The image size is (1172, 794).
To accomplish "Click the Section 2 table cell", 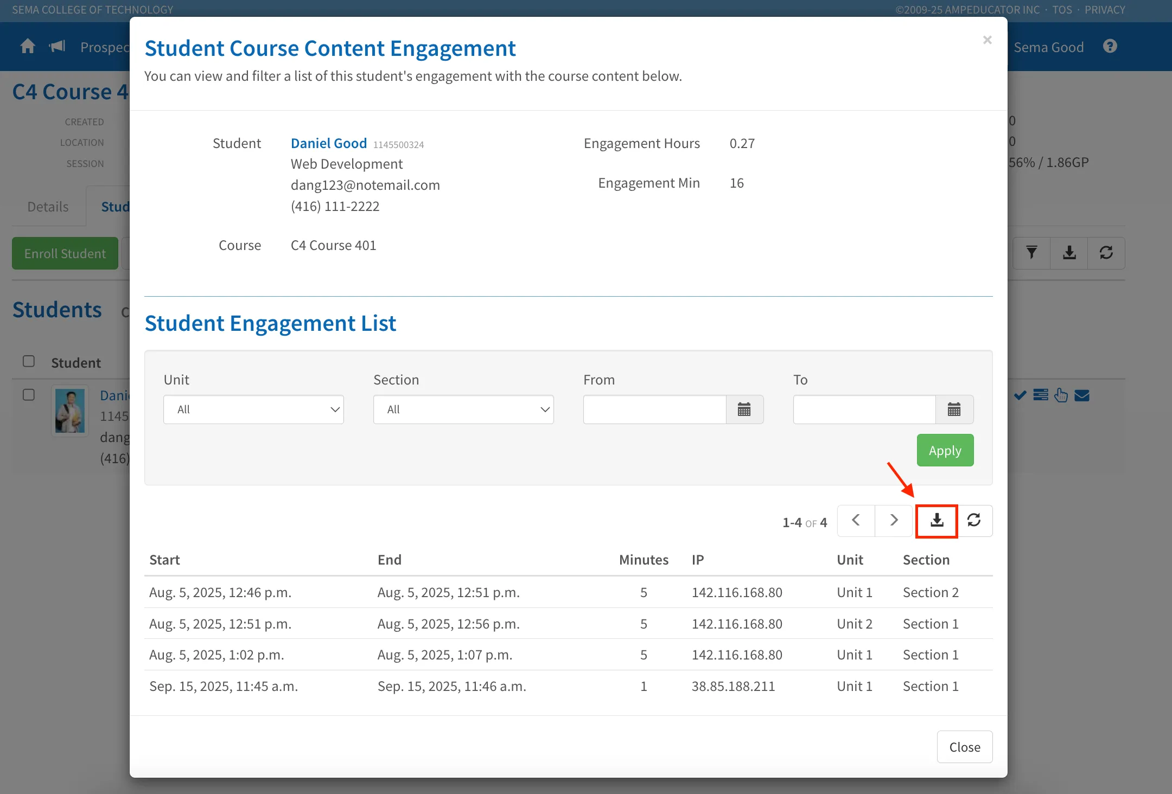I will [x=931, y=592].
